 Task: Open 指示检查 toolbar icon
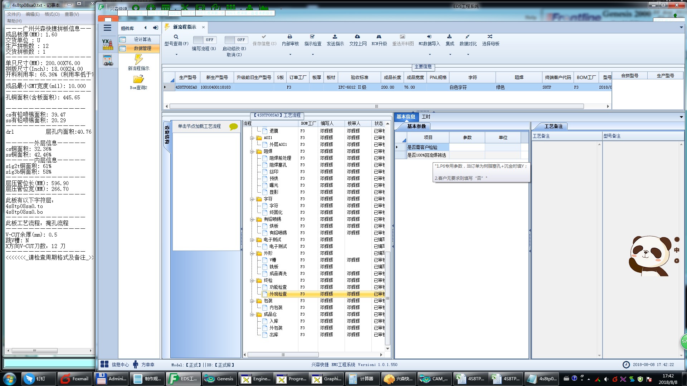pyautogui.click(x=312, y=37)
